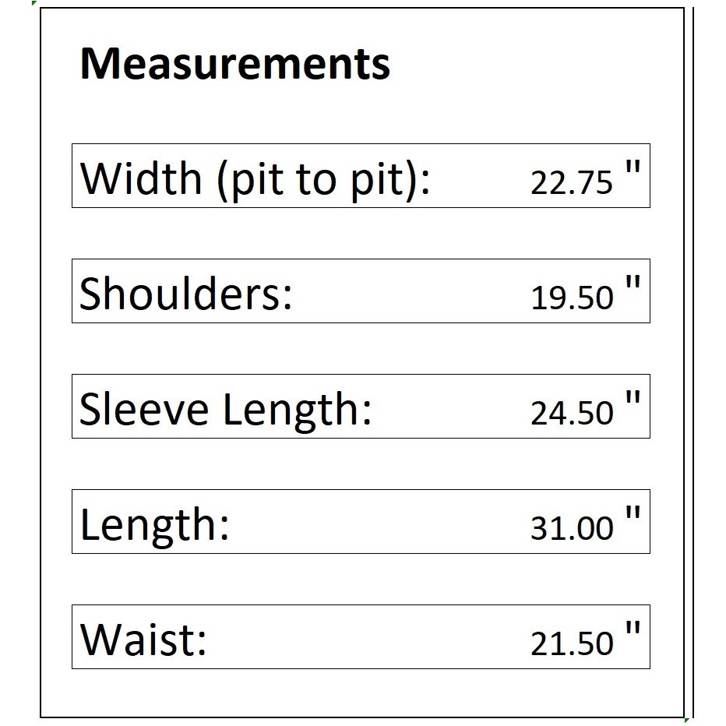
Task: Click the 21.50 waist value
Action: pos(572,643)
